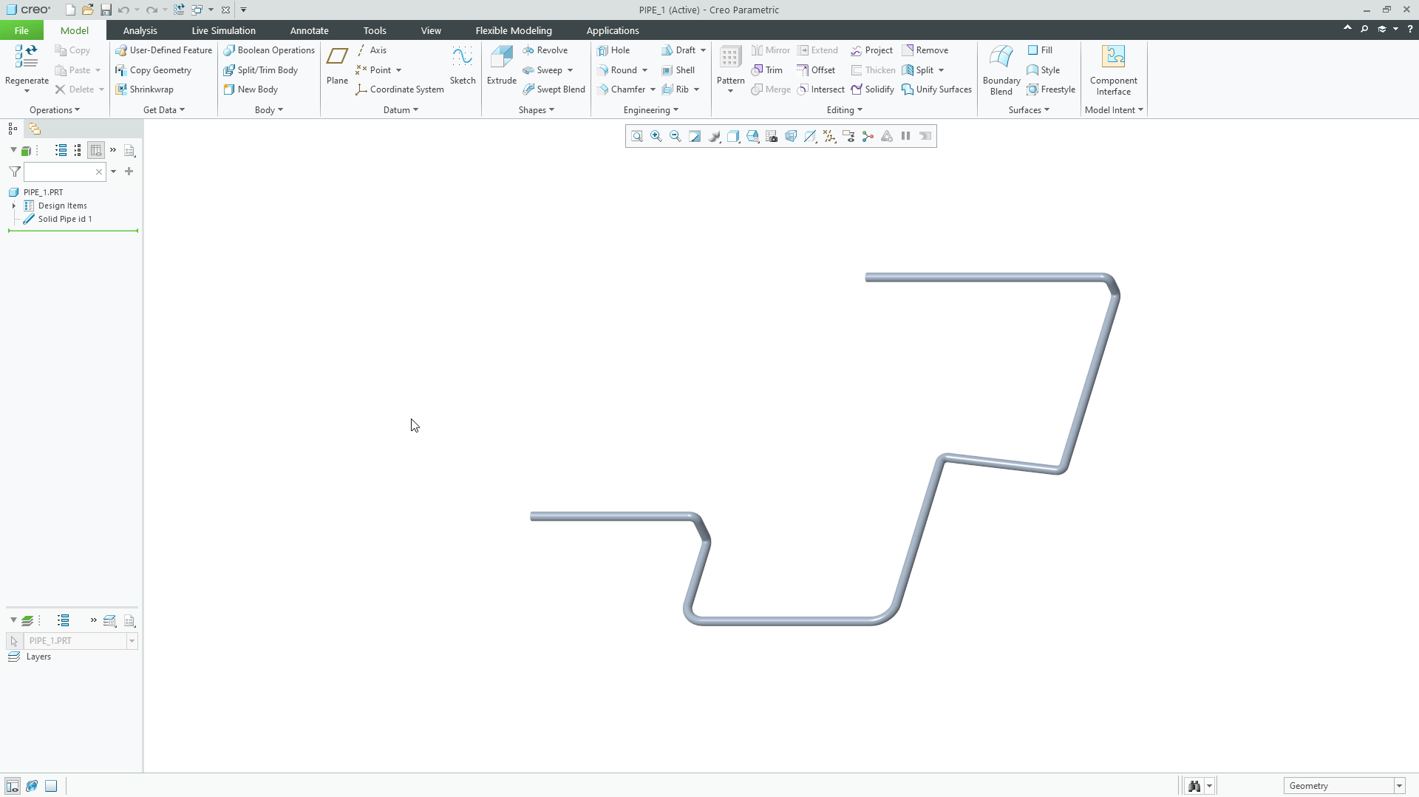
Task: Toggle Annotation Display icon in graphics toolbar
Action: (x=848, y=136)
